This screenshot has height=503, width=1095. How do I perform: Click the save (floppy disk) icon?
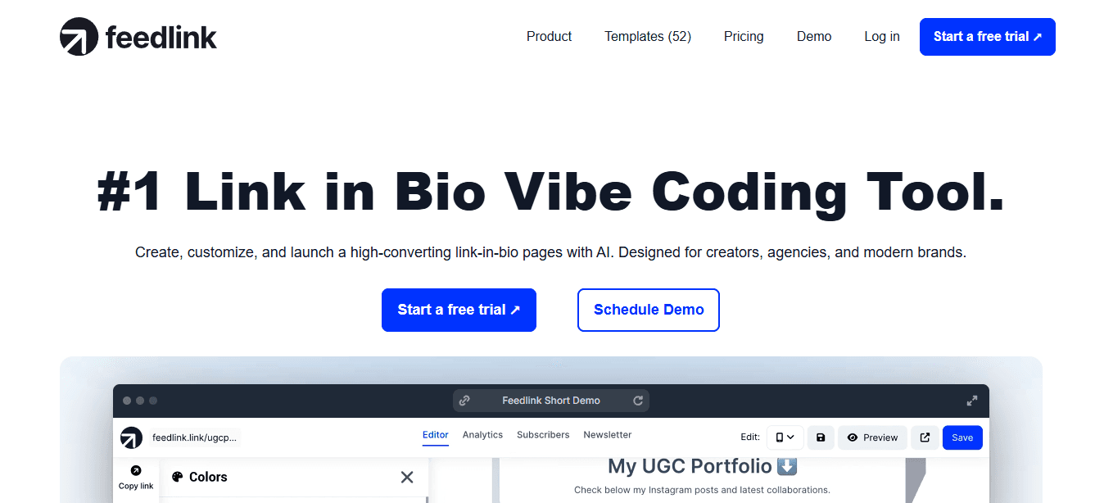821,437
